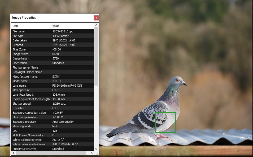Select the Priority Set in AWB label
The width and height of the screenshot is (253, 157).
tap(24, 149)
